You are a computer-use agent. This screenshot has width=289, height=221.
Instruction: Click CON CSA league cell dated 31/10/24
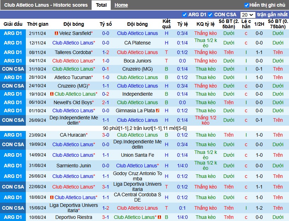tap(13, 69)
